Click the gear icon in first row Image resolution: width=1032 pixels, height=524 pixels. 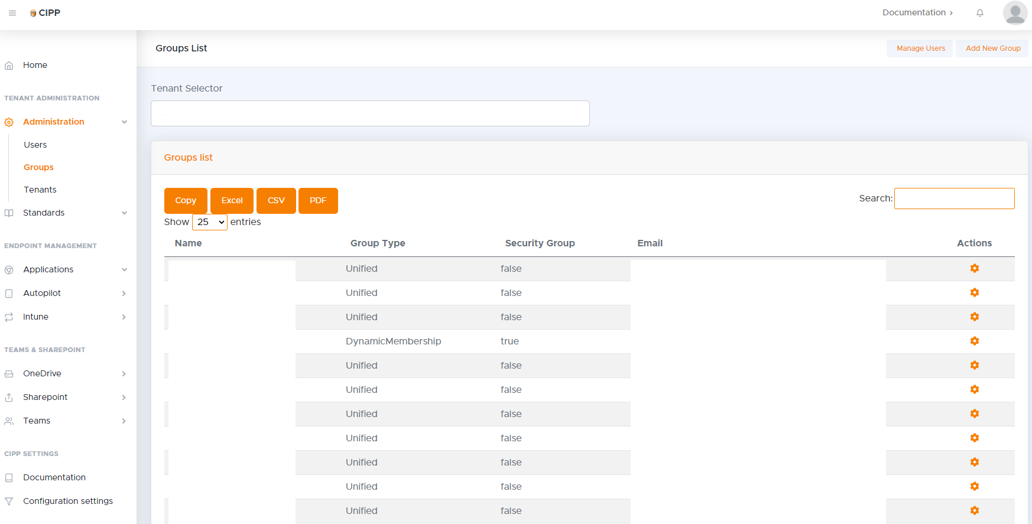[x=974, y=268]
